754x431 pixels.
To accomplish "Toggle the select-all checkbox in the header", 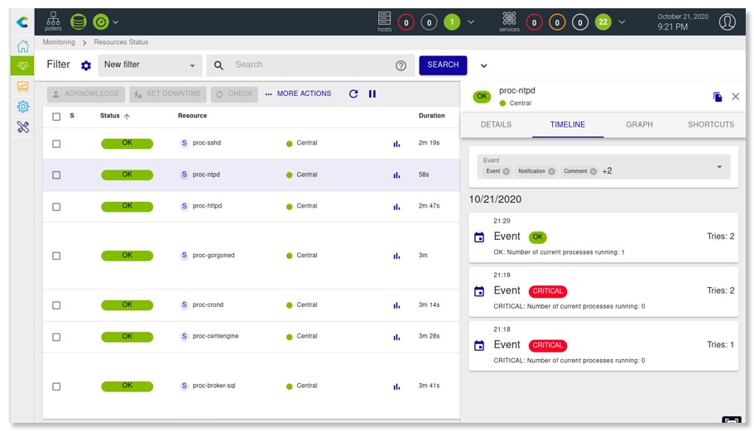I will [x=56, y=117].
